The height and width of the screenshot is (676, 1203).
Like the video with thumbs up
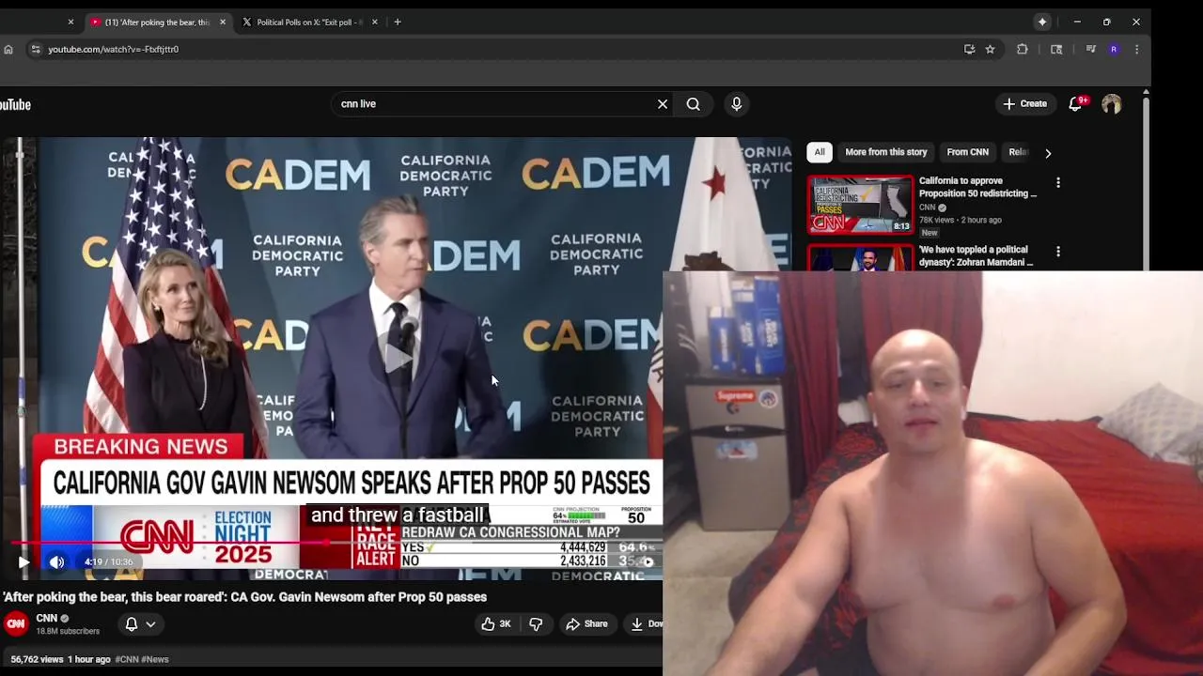[x=496, y=623]
